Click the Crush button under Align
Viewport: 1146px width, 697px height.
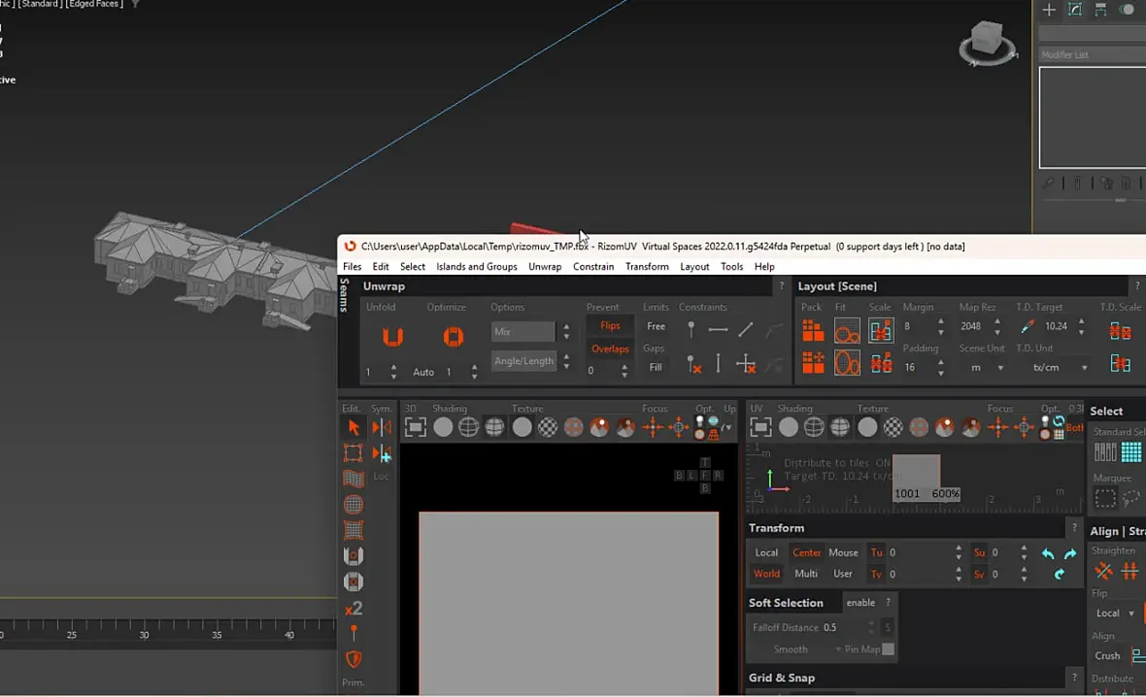tap(1107, 656)
